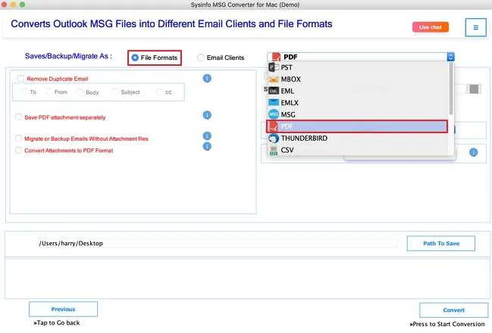Open the hamburger menu icon
The image size is (492, 333).
[x=475, y=27]
